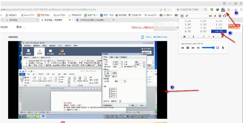Enable picture-in-picture mode icon
Viewport: 243px width, 123px height.
click(x=218, y=48)
